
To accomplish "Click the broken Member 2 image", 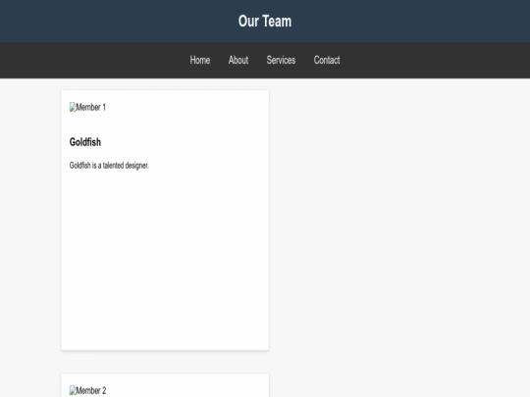I will click(x=87, y=390).
